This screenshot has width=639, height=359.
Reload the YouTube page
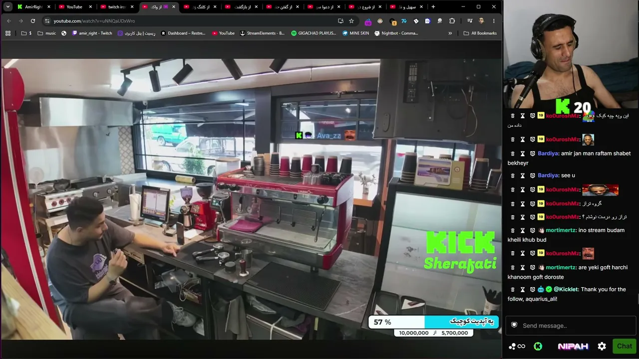[33, 21]
